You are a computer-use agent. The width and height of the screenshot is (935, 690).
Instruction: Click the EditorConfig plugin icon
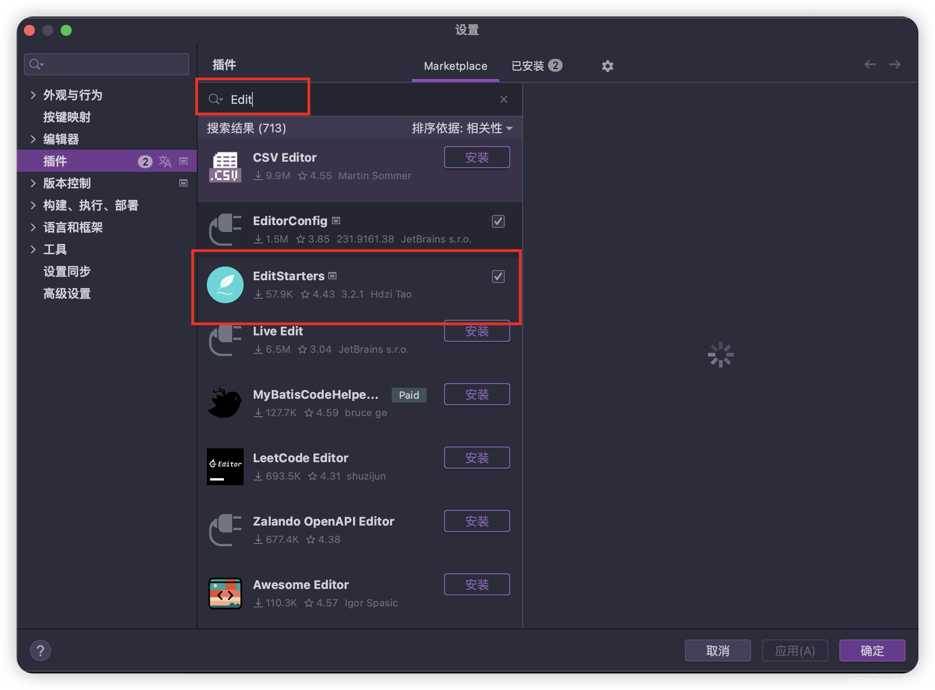click(x=226, y=229)
